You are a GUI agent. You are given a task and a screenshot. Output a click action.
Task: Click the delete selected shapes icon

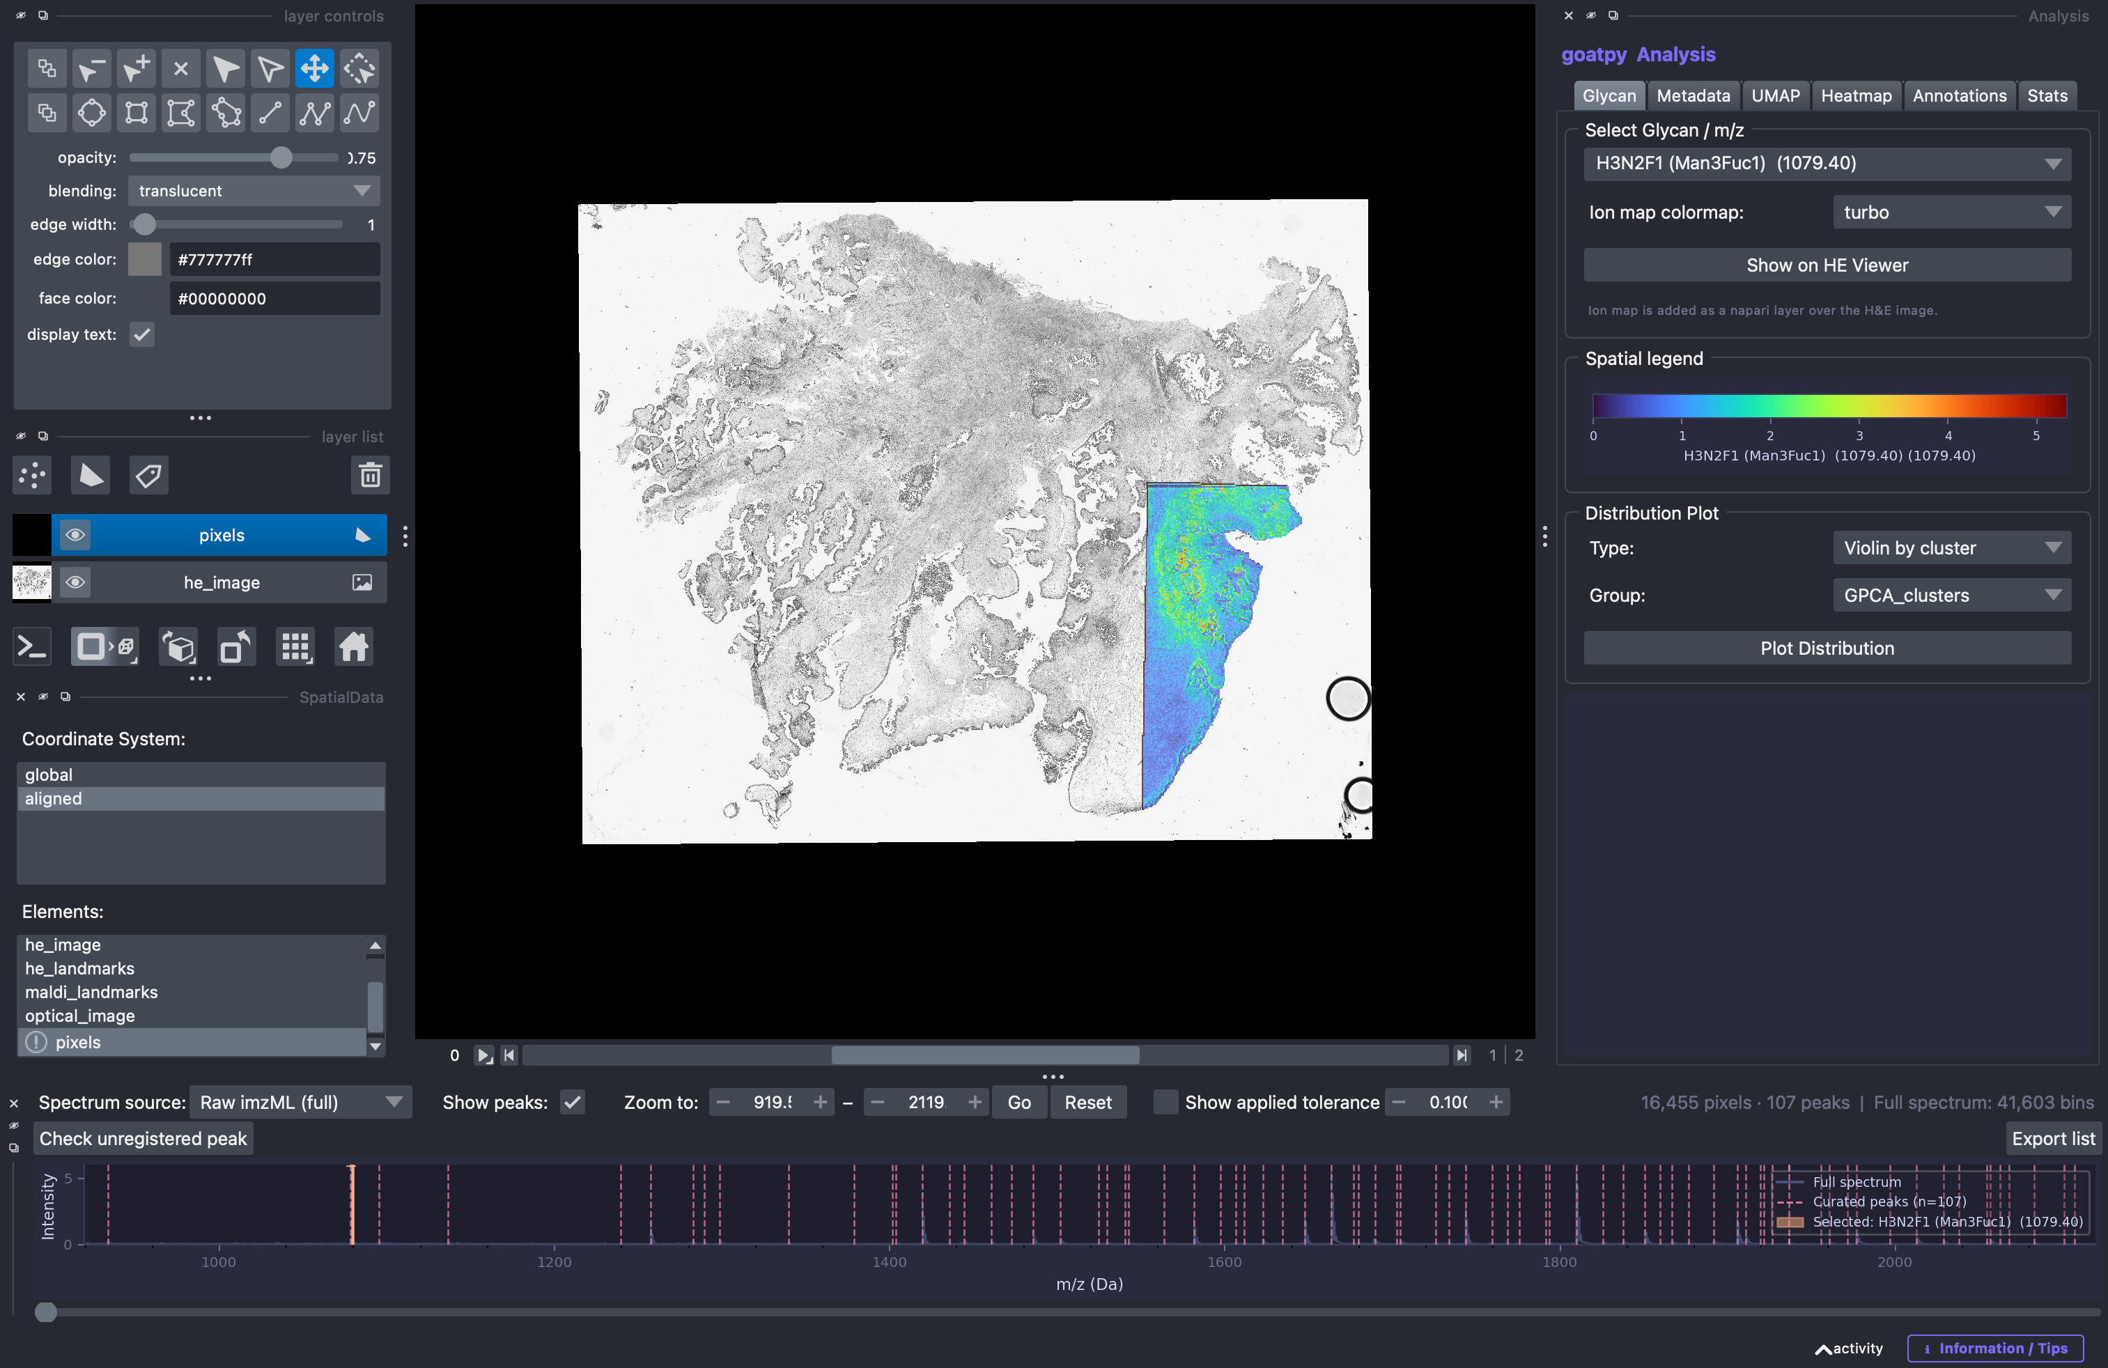pyautogui.click(x=180, y=68)
